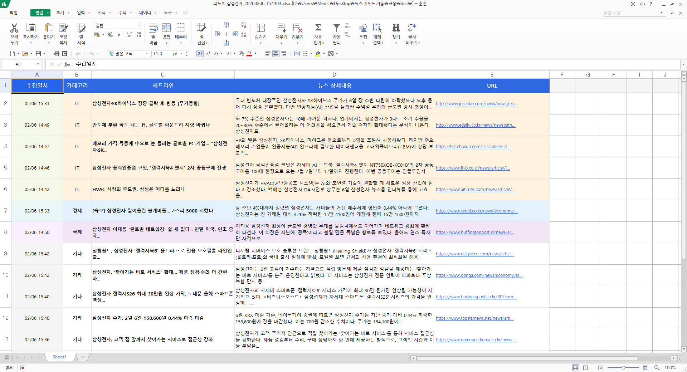Add a new sheet with plus button
The width and height of the screenshot is (687, 372).
[x=83, y=357]
